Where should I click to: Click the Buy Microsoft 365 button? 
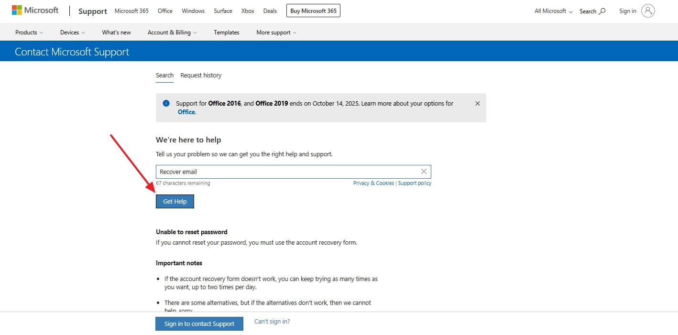(313, 11)
